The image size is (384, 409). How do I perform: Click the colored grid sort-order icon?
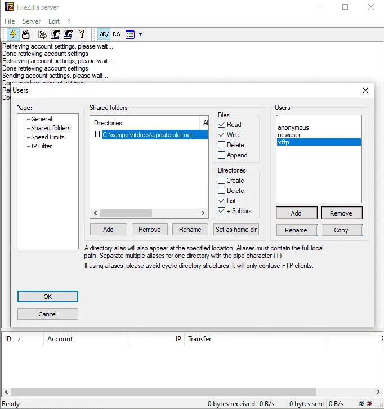click(x=130, y=34)
